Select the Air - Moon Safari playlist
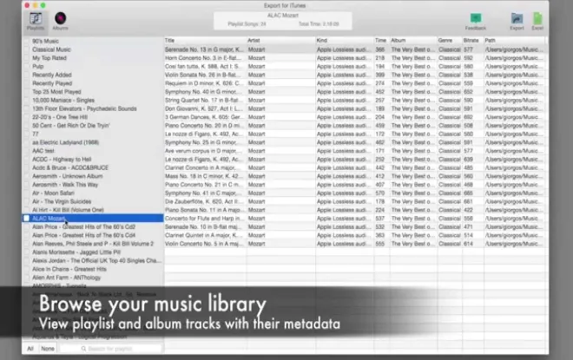Image resolution: width=573 pixels, height=360 pixels. (x=53, y=193)
